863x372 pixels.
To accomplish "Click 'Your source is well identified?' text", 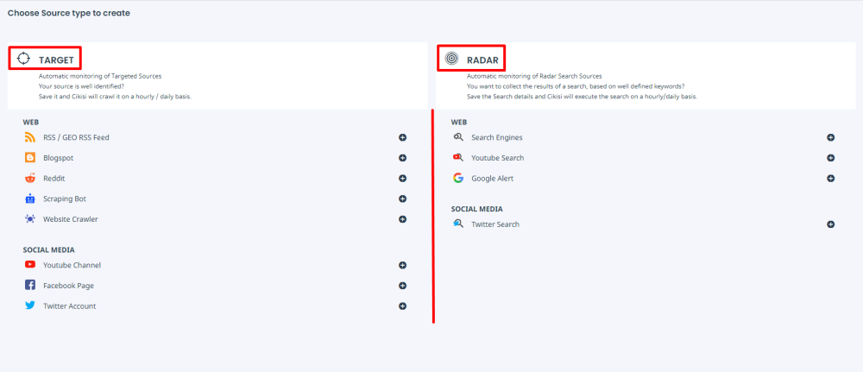I will point(81,86).
